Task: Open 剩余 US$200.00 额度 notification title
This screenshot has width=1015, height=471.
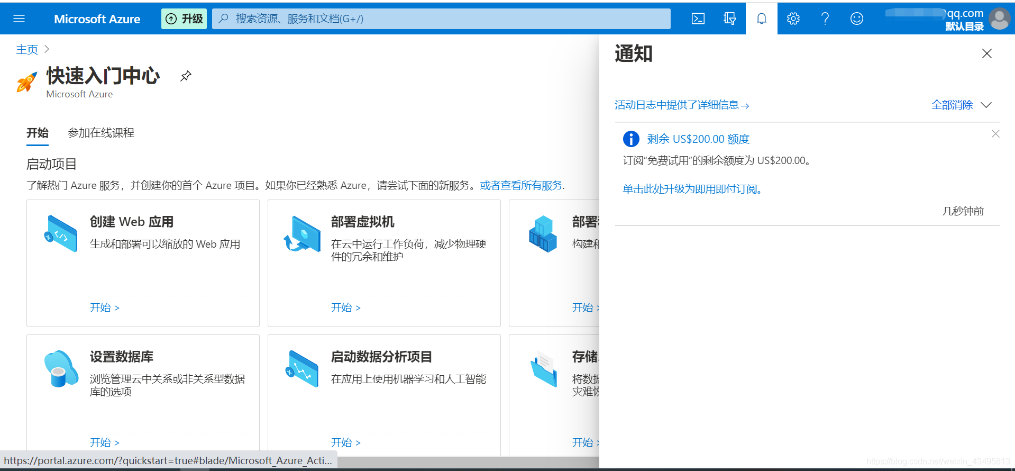Action: pos(698,139)
